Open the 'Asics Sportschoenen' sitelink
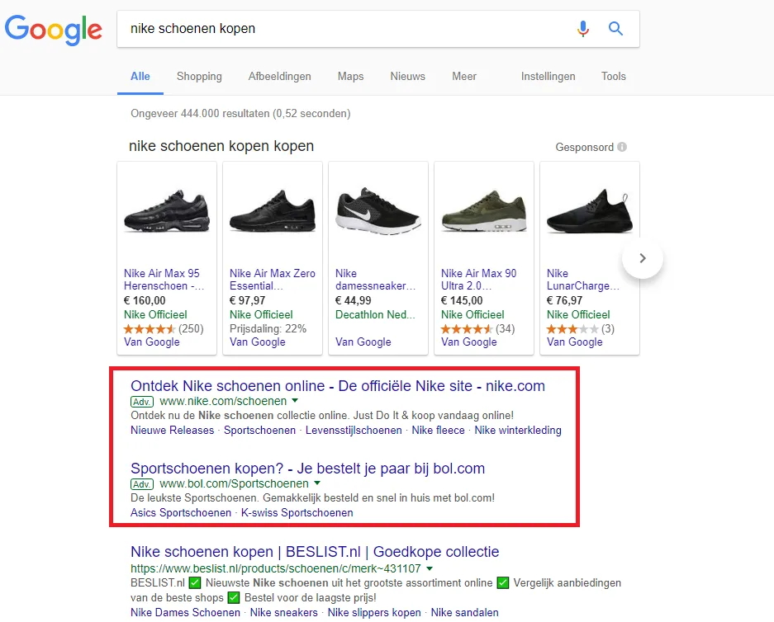774x622 pixels. [181, 512]
